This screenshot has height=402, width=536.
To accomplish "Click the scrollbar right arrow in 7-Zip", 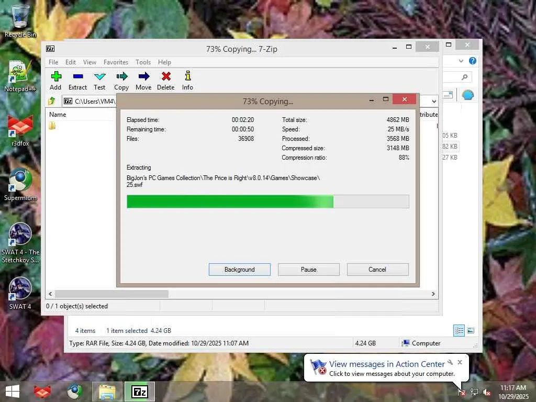I will click(x=433, y=294).
